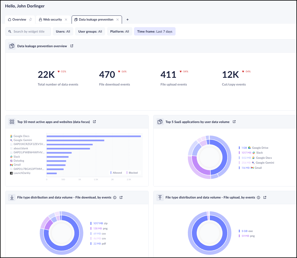Viewport: 297px width, 258px height.
Task: Show info for File download distribution widget
Action: pos(115,197)
